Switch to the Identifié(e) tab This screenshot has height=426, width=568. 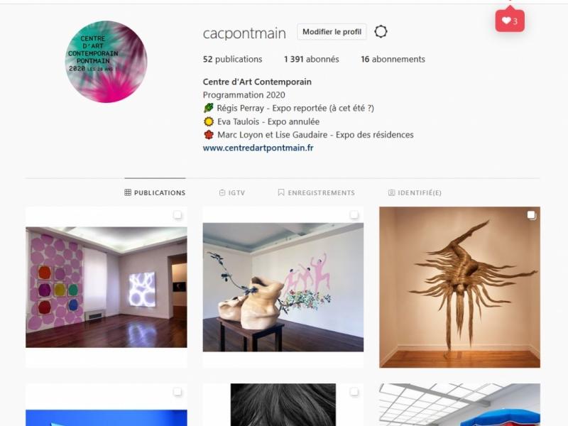pos(415,192)
